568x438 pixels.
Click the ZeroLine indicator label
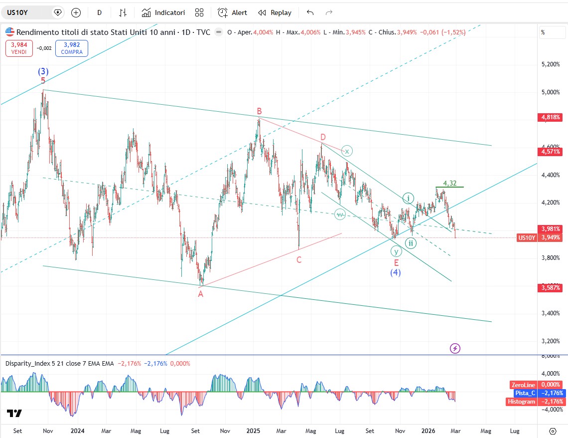524,385
